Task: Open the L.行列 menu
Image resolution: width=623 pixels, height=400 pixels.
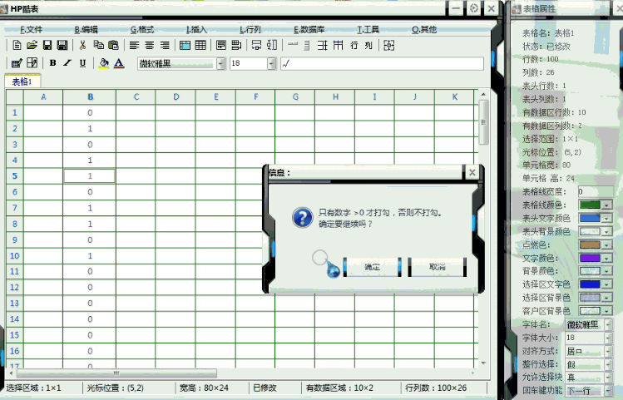Action: coord(250,29)
